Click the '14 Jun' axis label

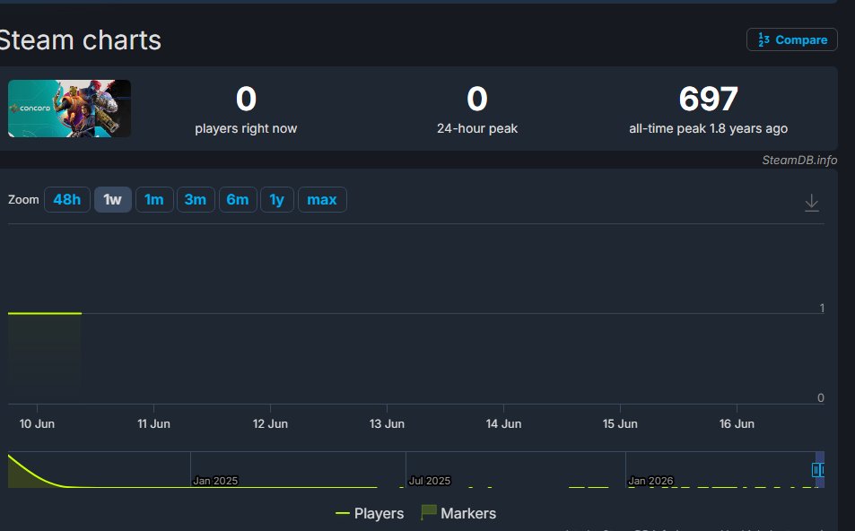point(503,423)
